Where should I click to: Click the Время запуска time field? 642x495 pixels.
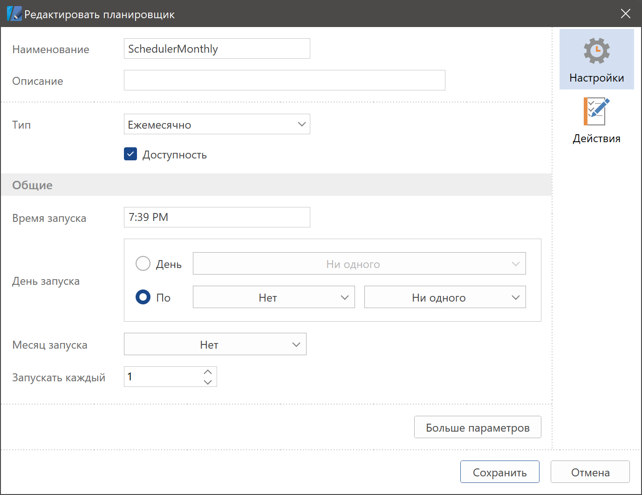point(217,218)
